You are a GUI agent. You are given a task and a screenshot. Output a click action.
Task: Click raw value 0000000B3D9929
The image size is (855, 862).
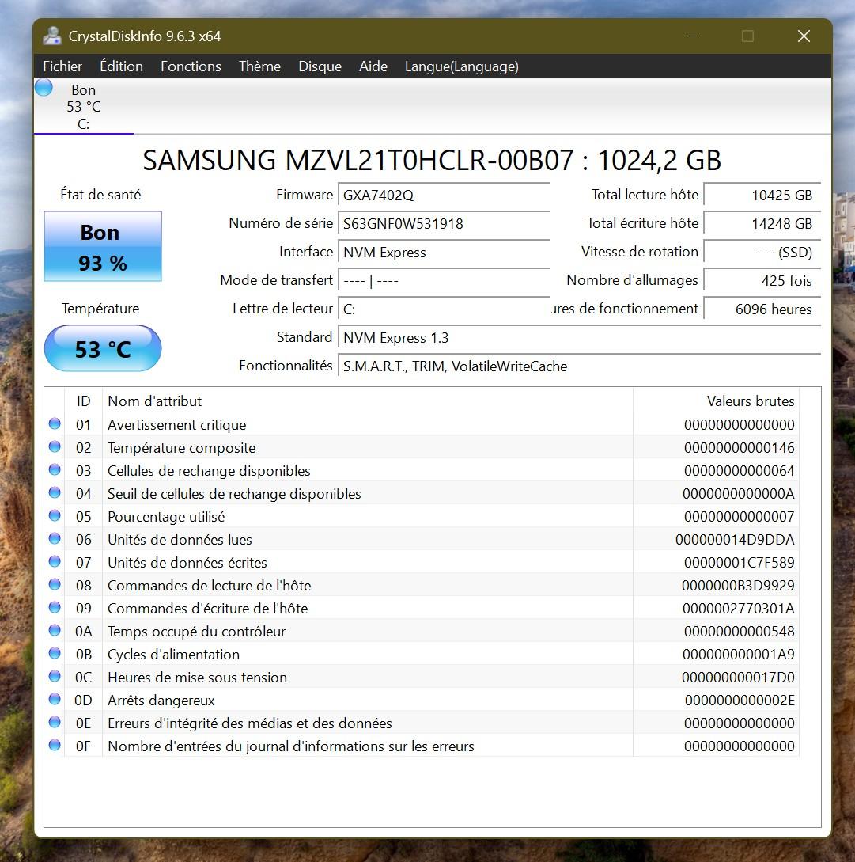tap(738, 586)
